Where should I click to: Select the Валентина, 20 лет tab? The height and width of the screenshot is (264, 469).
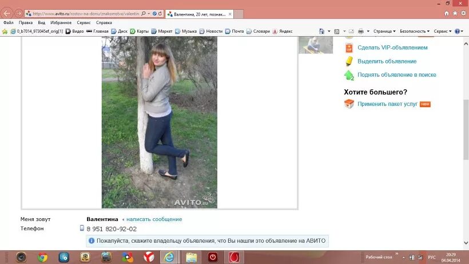[x=199, y=14]
